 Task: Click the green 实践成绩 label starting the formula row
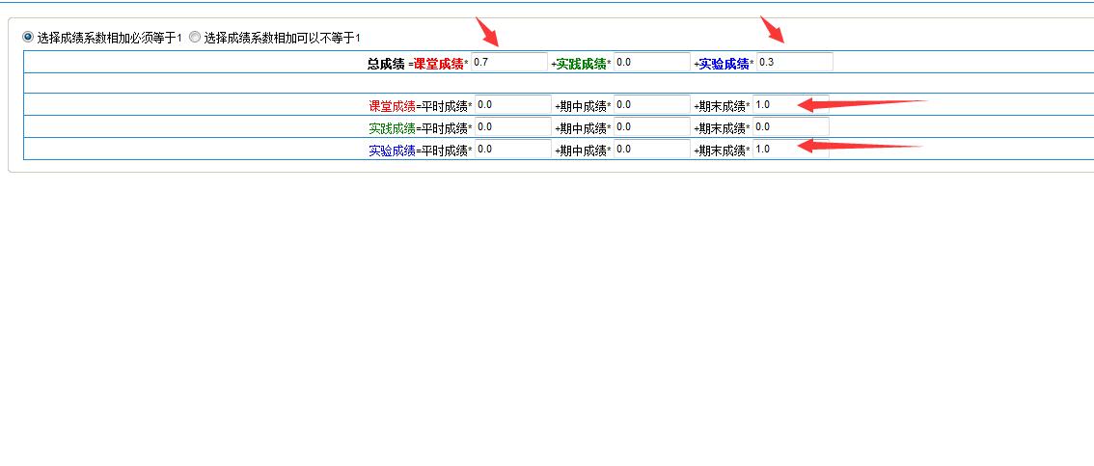[x=392, y=128]
